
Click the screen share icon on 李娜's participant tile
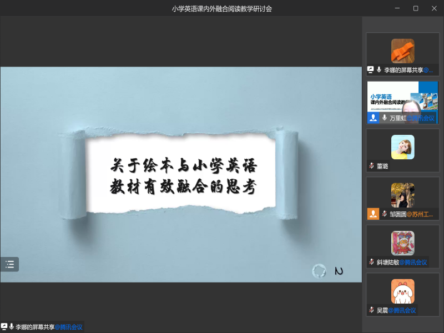371,70
